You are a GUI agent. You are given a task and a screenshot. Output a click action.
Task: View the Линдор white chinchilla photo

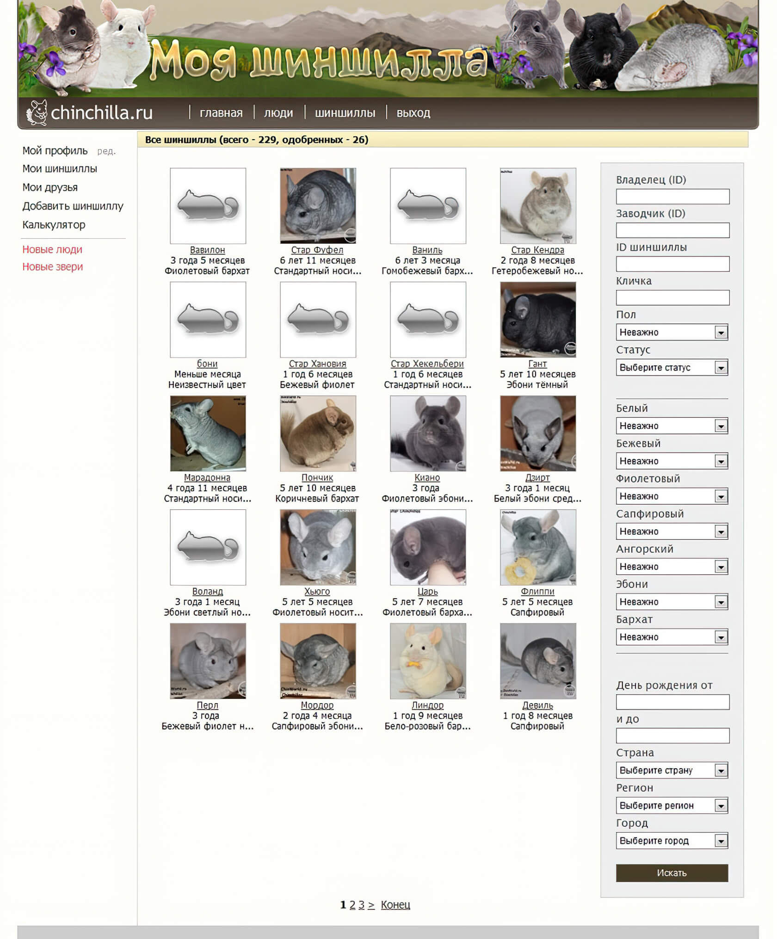click(428, 661)
